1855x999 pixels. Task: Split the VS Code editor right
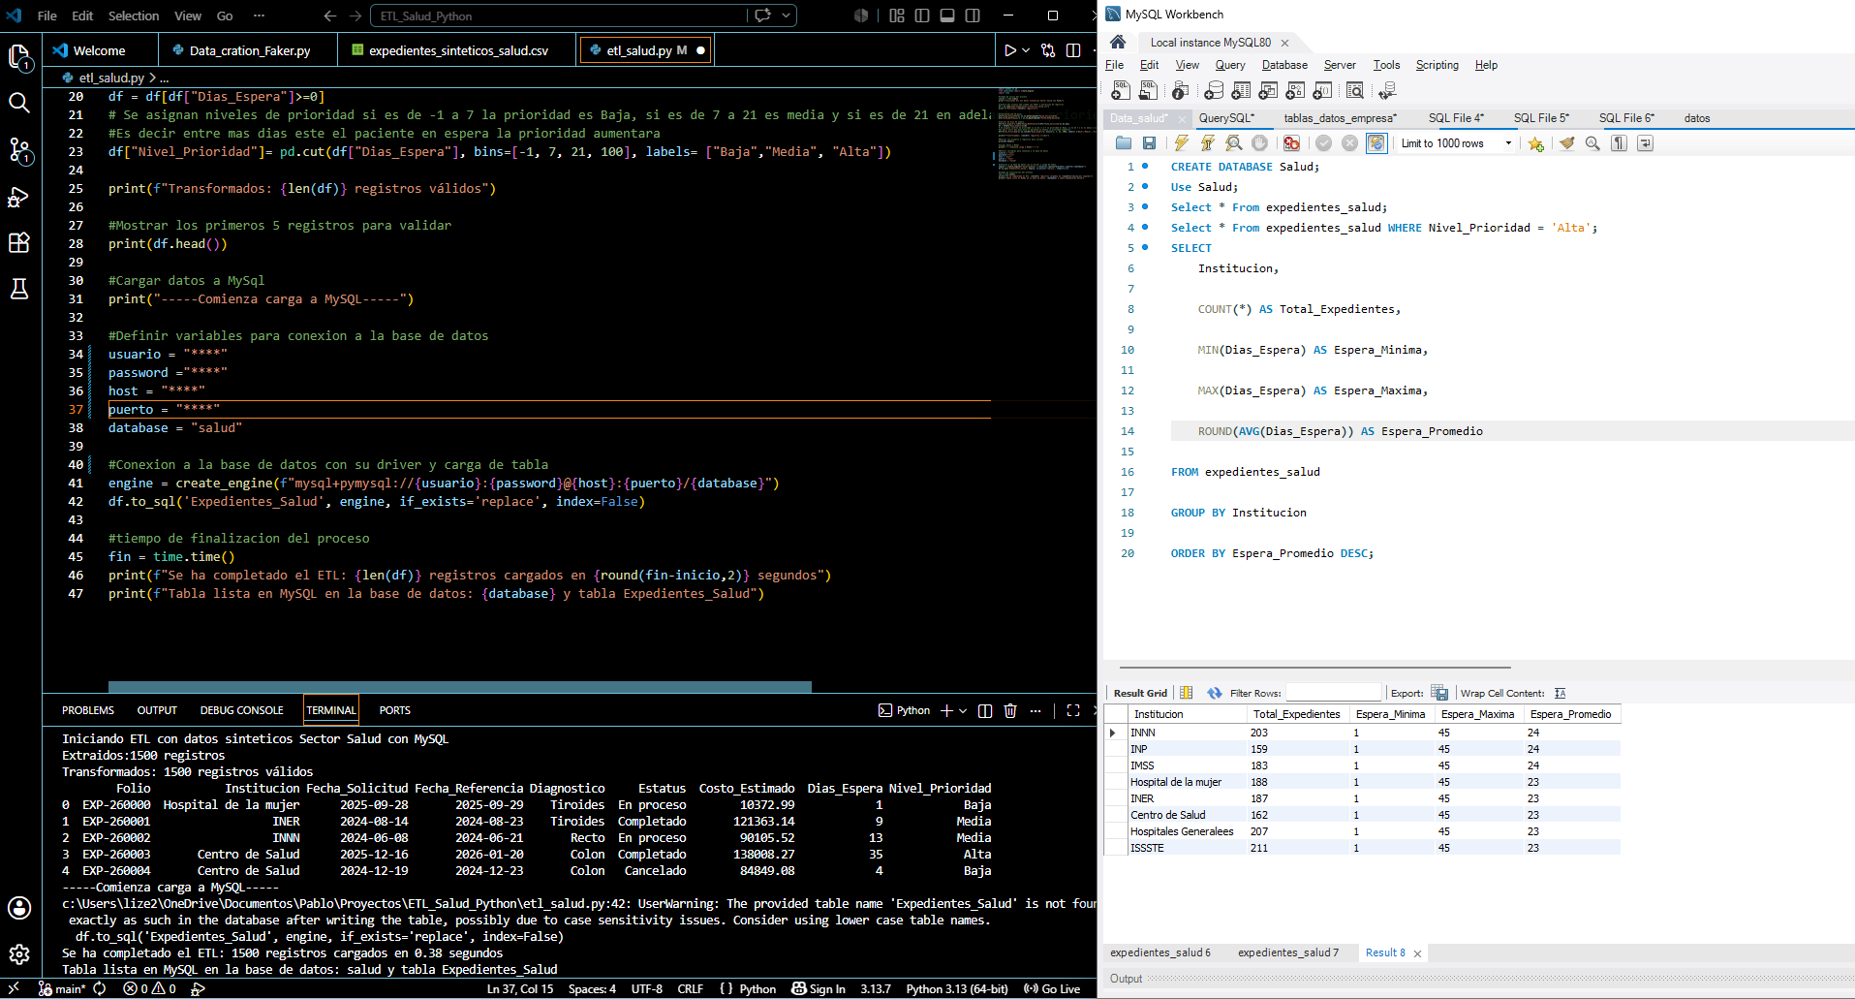(1073, 50)
